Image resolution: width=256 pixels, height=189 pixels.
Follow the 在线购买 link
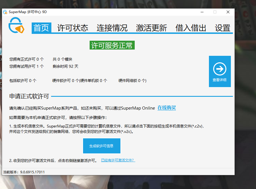pos(167,108)
